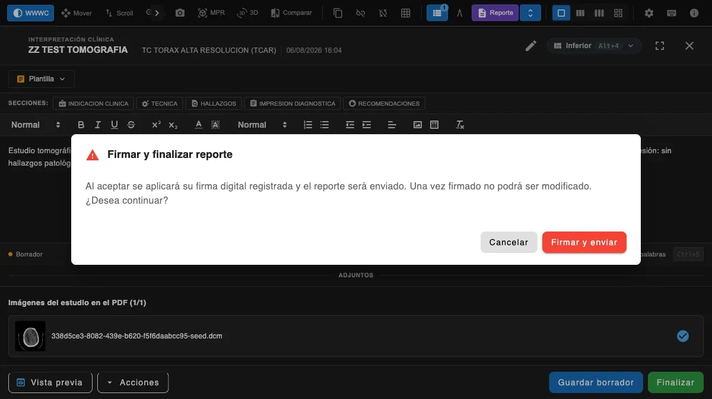Jump to the INDICACION CLINICA section
The image size is (712, 399).
pyautogui.click(x=93, y=103)
